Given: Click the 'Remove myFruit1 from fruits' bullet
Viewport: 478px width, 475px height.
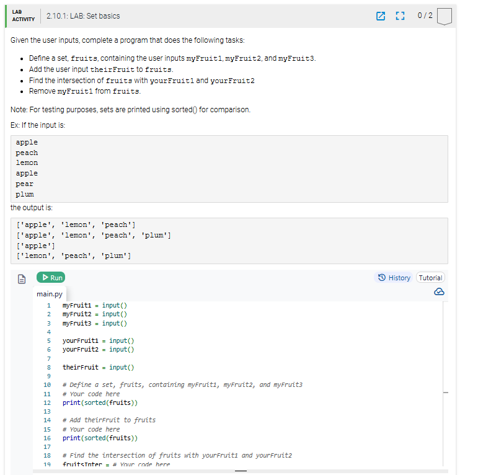Looking at the screenshot, I should click(85, 91).
